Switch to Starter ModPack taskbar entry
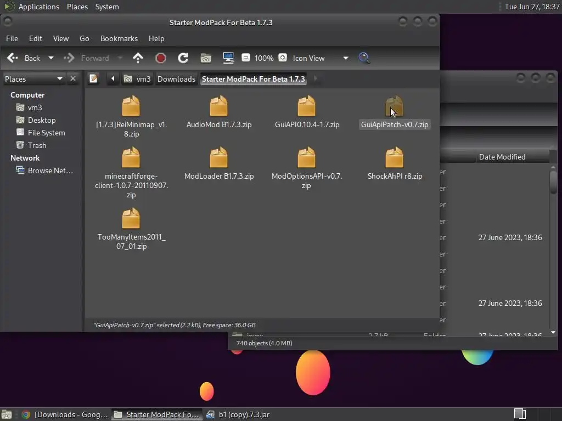 [156, 414]
